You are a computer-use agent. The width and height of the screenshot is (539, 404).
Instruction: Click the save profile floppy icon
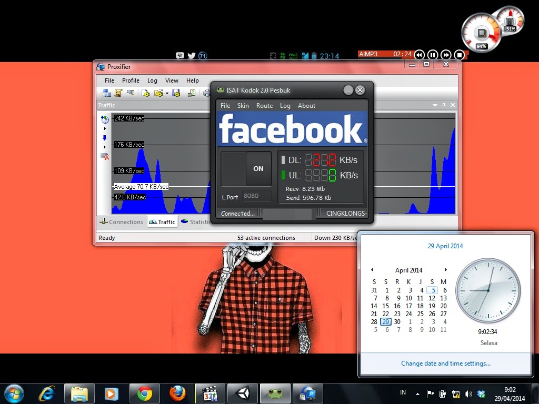[176, 93]
